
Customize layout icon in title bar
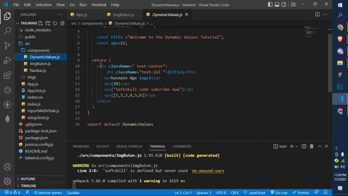pyautogui.click(x=293, y=4)
